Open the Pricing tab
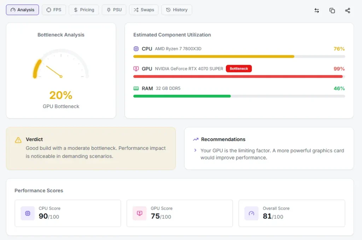The width and height of the screenshot is (362, 240). coord(84,10)
